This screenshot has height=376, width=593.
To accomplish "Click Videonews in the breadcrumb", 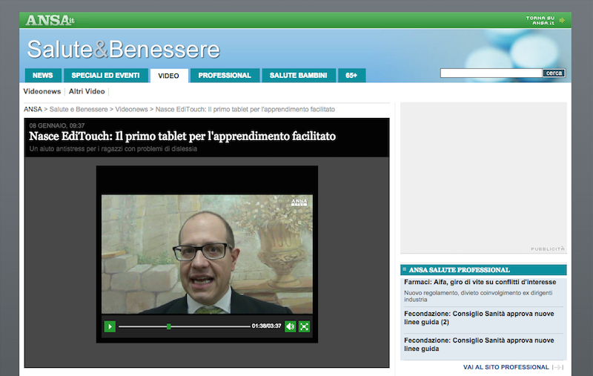I will (131, 109).
